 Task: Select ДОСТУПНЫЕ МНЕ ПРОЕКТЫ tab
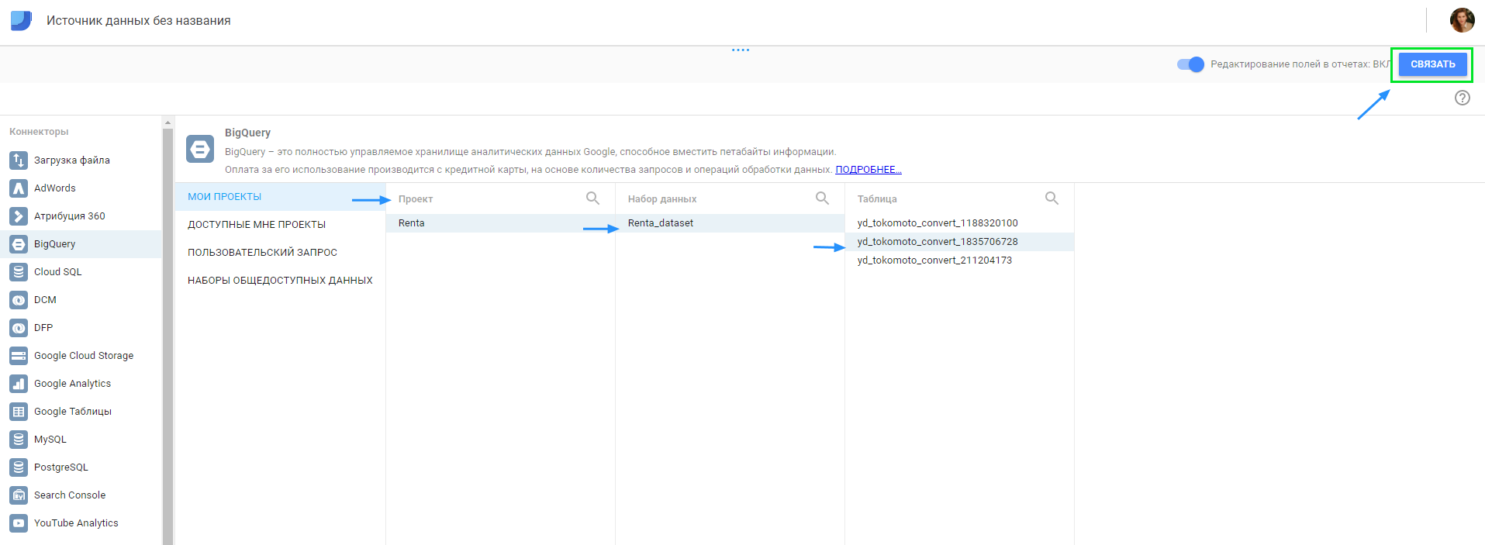click(x=280, y=225)
